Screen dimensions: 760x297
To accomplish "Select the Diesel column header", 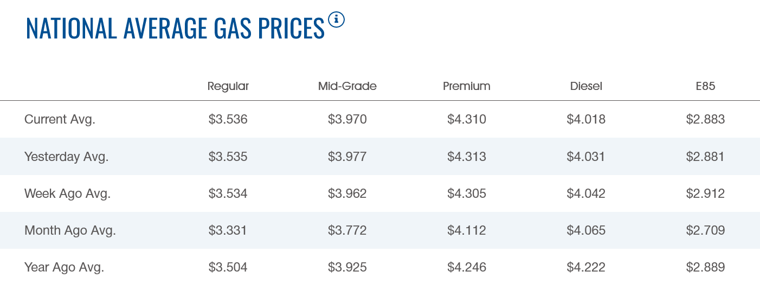I will (x=586, y=86).
